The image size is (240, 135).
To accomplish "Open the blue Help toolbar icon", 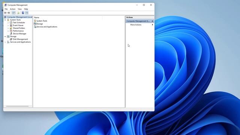I will (x=23, y=13).
